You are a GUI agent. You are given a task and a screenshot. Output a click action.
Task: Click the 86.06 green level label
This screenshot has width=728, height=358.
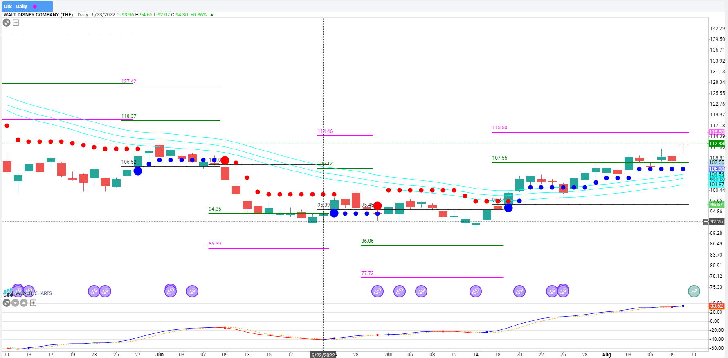[367, 241]
